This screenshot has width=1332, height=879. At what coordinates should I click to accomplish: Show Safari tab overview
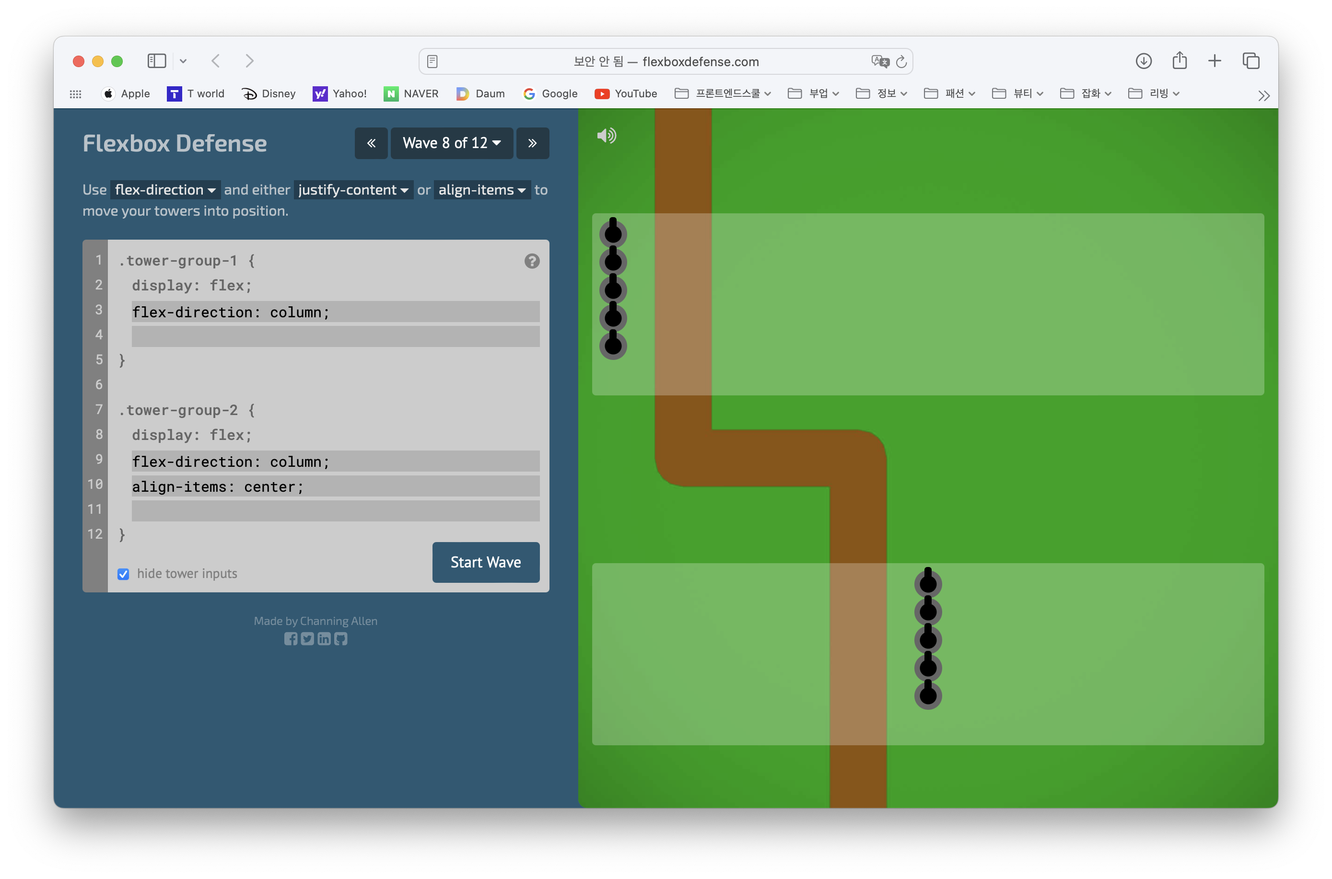(x=1250, y=61)
